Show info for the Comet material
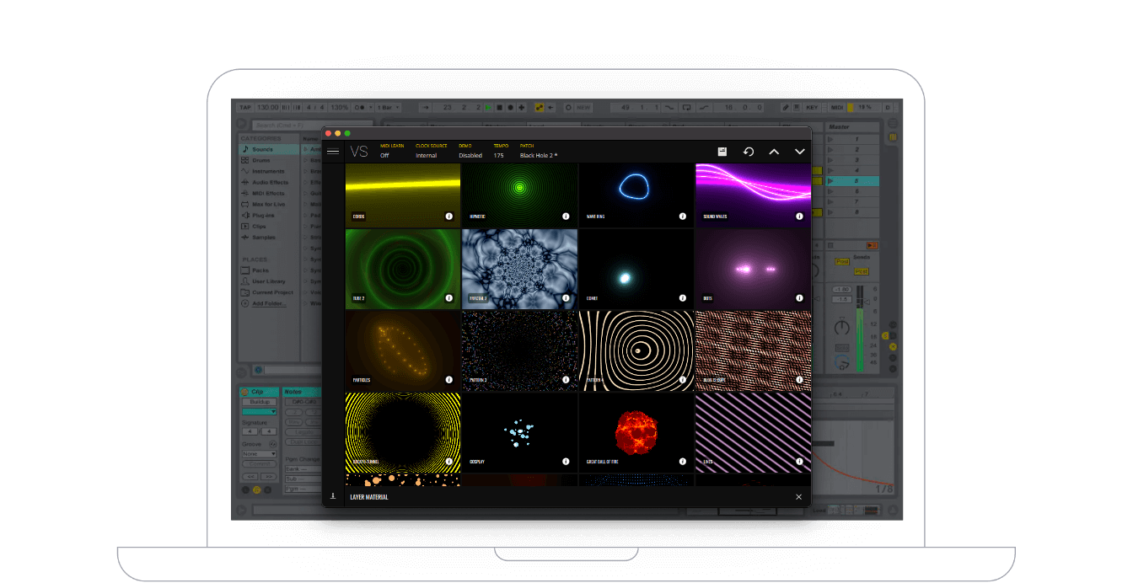The height and width of the screenshot is (583, 1133). pos(682,298)
